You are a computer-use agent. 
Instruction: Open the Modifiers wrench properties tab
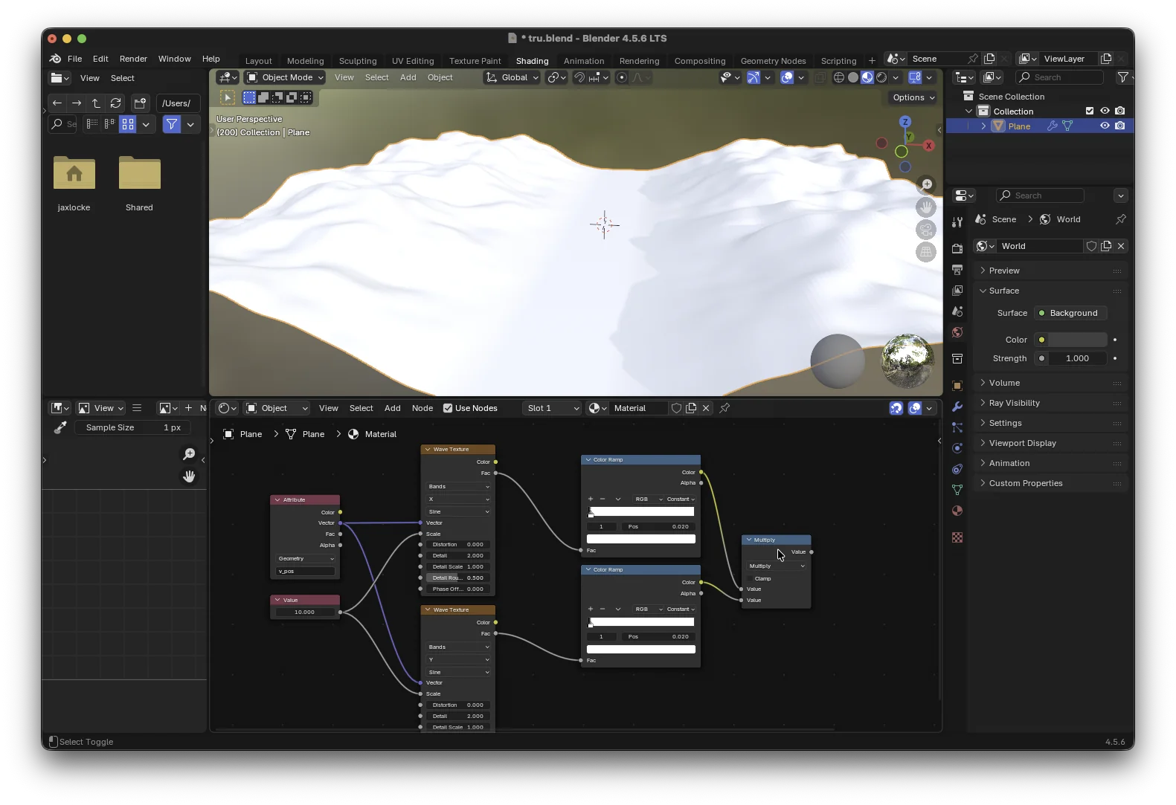957,407
